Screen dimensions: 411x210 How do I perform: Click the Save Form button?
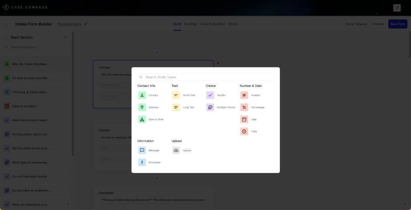(x=398, y=24)
